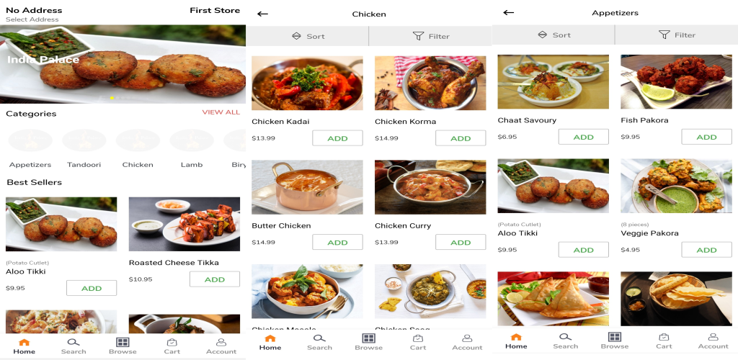This screenshot has width=738, height=360.
Task: Open Sort options on Chicken screen
Action: [x=308, y=36]
